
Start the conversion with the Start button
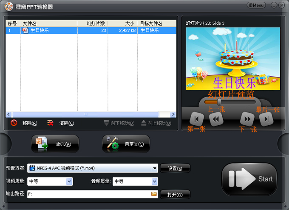pos(249,179)
